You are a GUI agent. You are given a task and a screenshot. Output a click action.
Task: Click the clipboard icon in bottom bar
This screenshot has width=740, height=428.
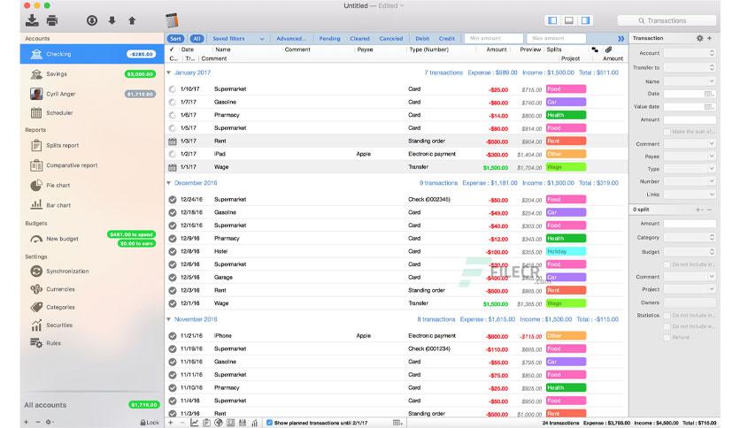click(206, 423)
